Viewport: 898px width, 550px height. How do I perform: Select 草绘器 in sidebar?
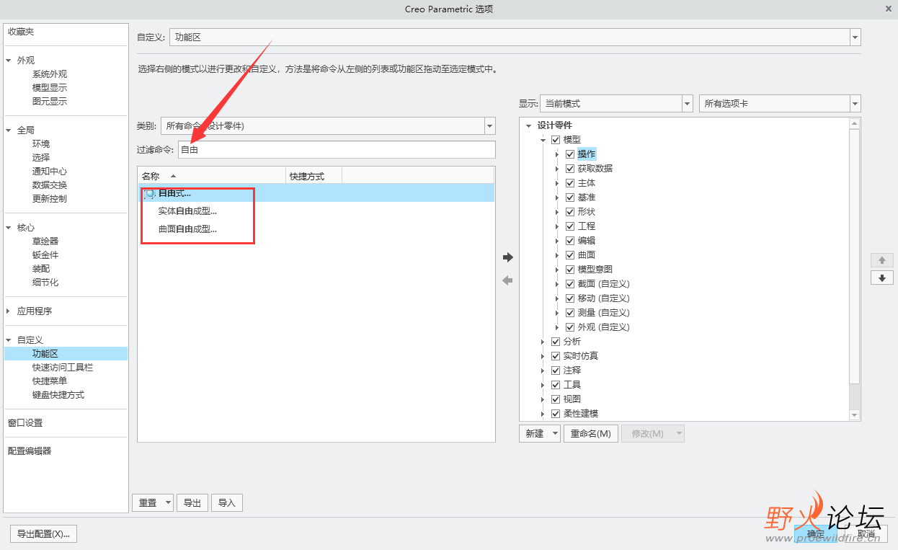[x=45, y=241]
